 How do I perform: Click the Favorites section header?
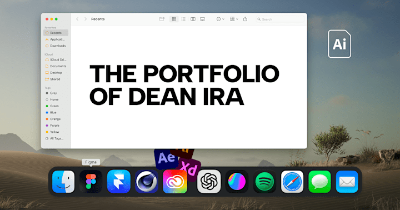point(51,28)
